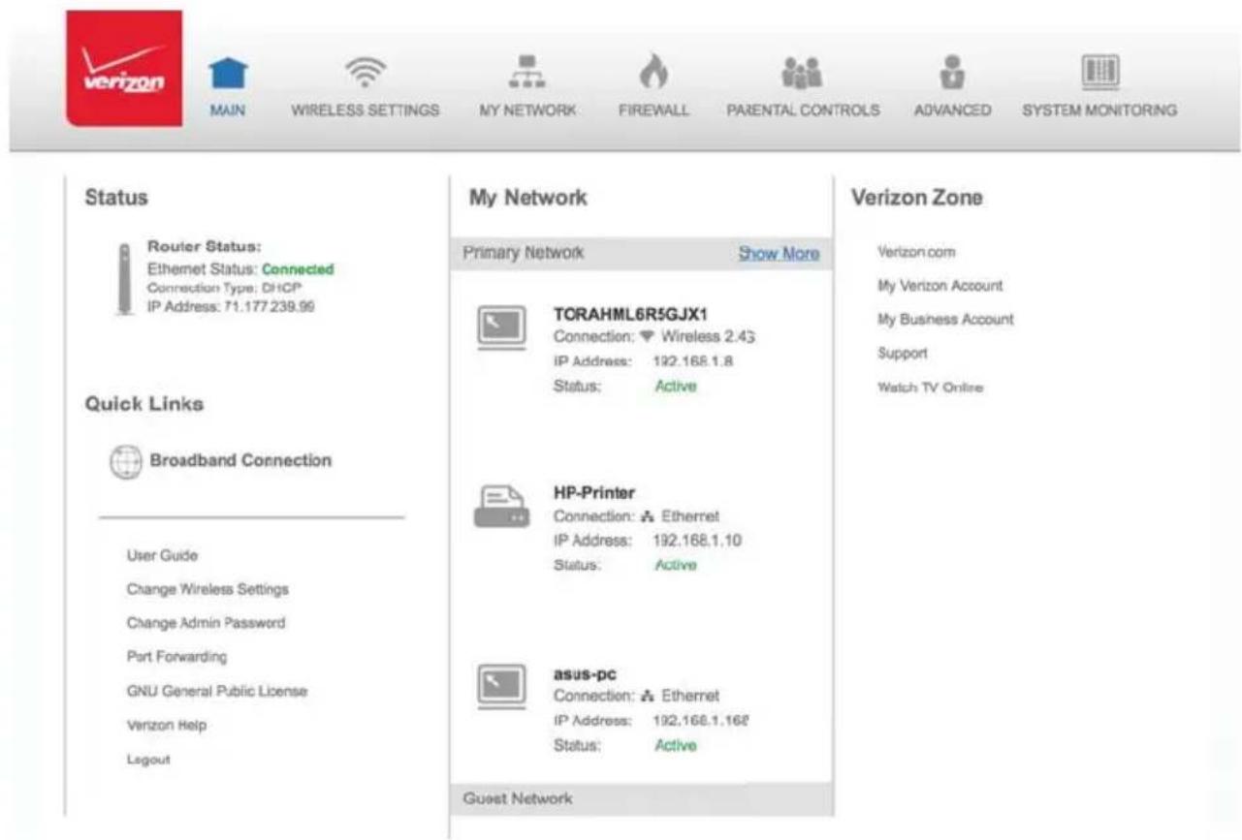The height and width of the screenshot is (840, 1242).
Task: Click Show More in Primary Network
Action: coord(779,254)
